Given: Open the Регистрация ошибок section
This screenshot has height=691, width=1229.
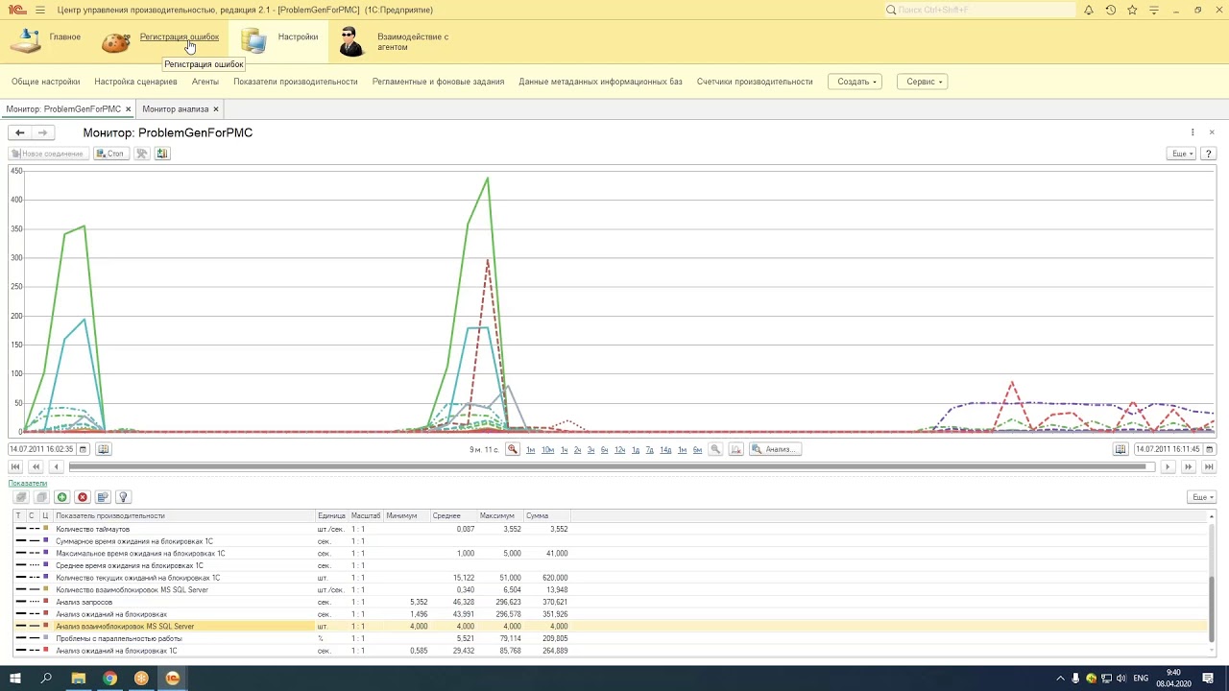Looking at the screenshot, I should coord(179,37).
